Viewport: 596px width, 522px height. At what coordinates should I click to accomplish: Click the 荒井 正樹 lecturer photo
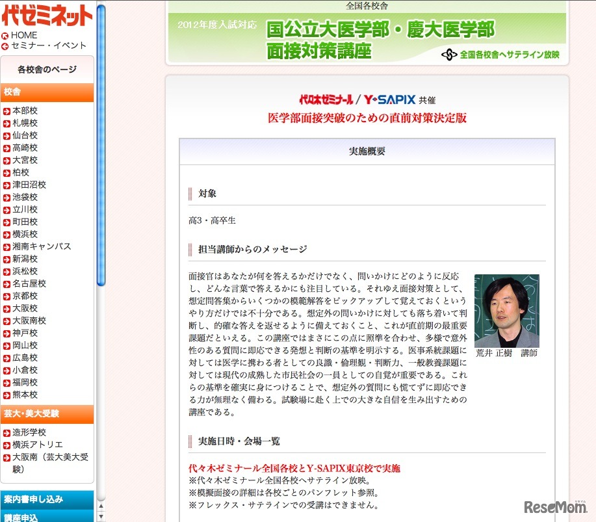(507, 311)
